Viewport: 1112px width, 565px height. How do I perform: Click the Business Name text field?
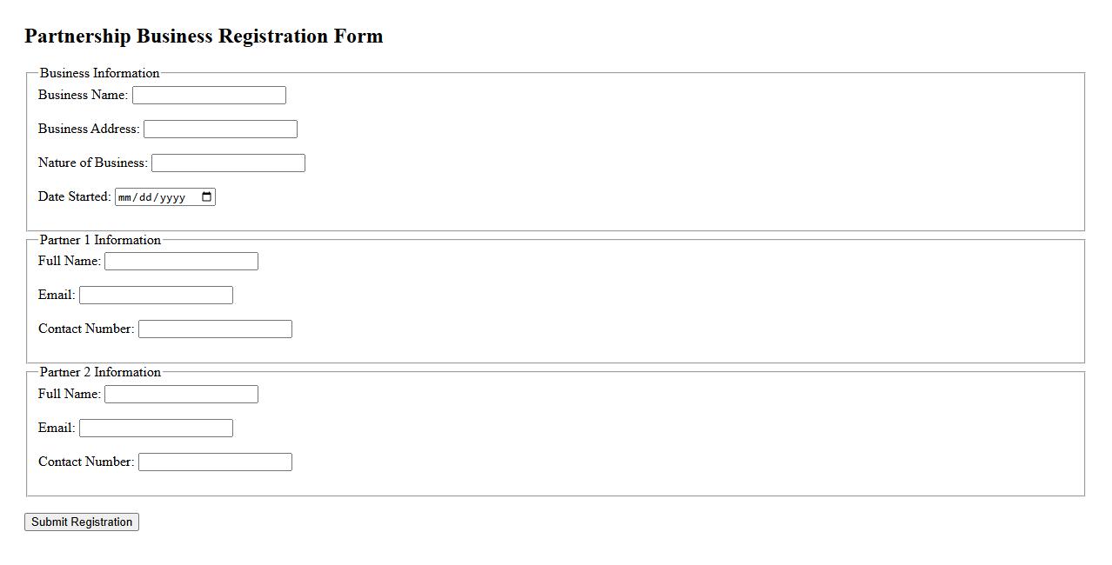click(209, 95)
